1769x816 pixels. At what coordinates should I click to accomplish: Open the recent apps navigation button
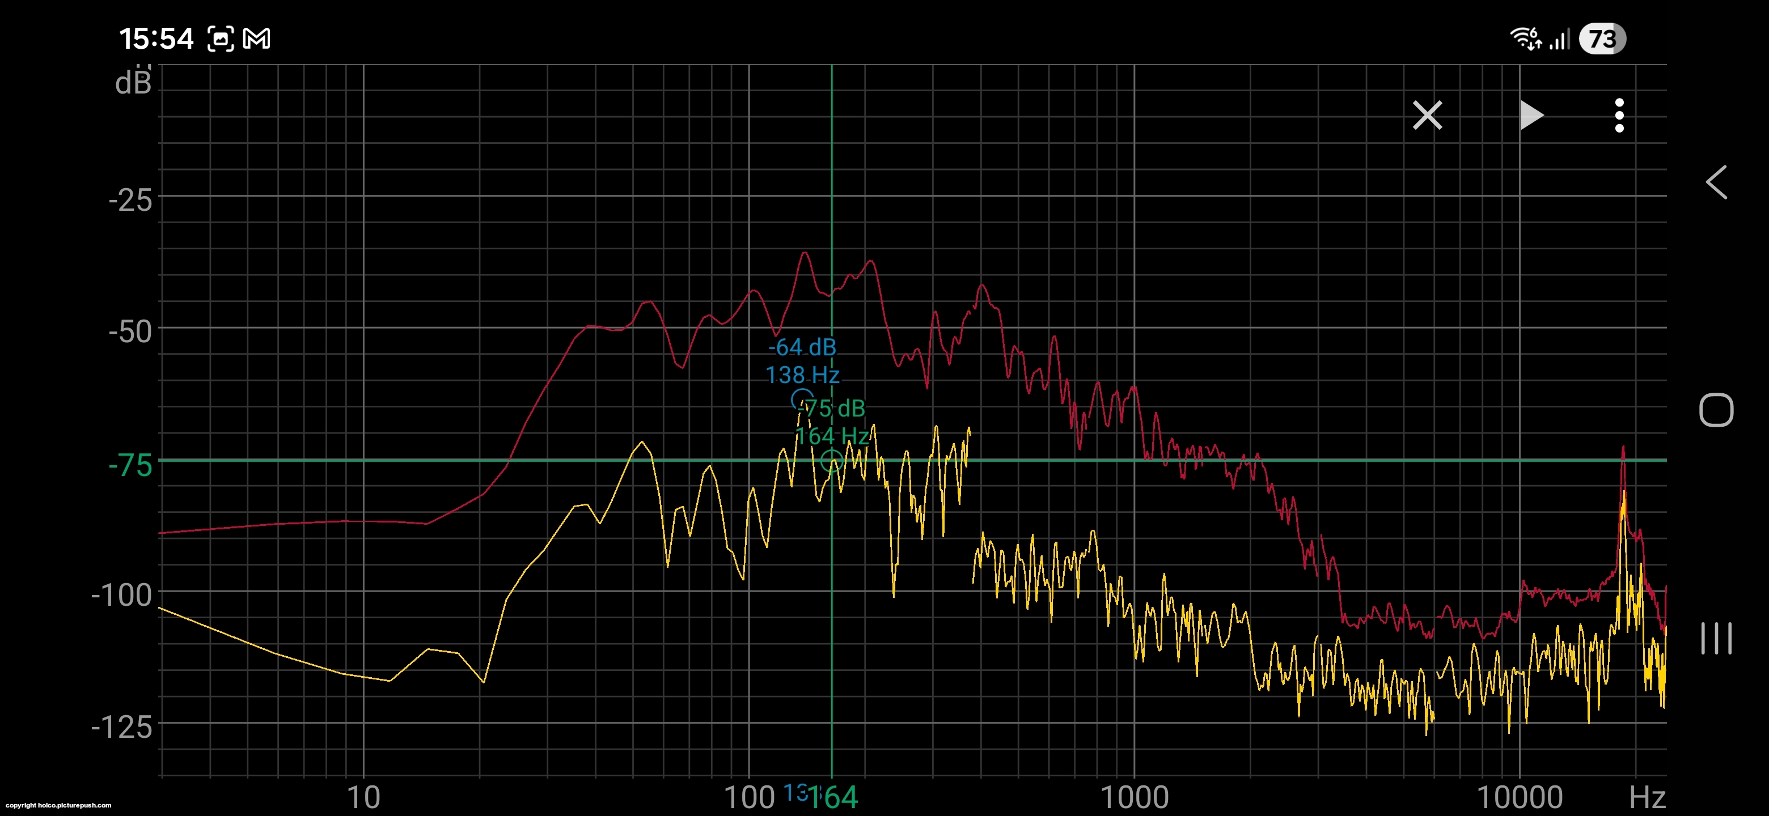1716,638
